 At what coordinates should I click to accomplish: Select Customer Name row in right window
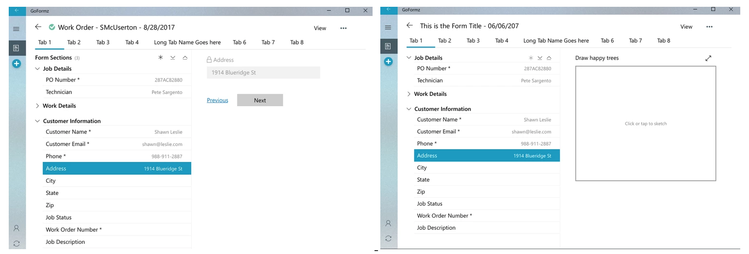coord(487,120)
